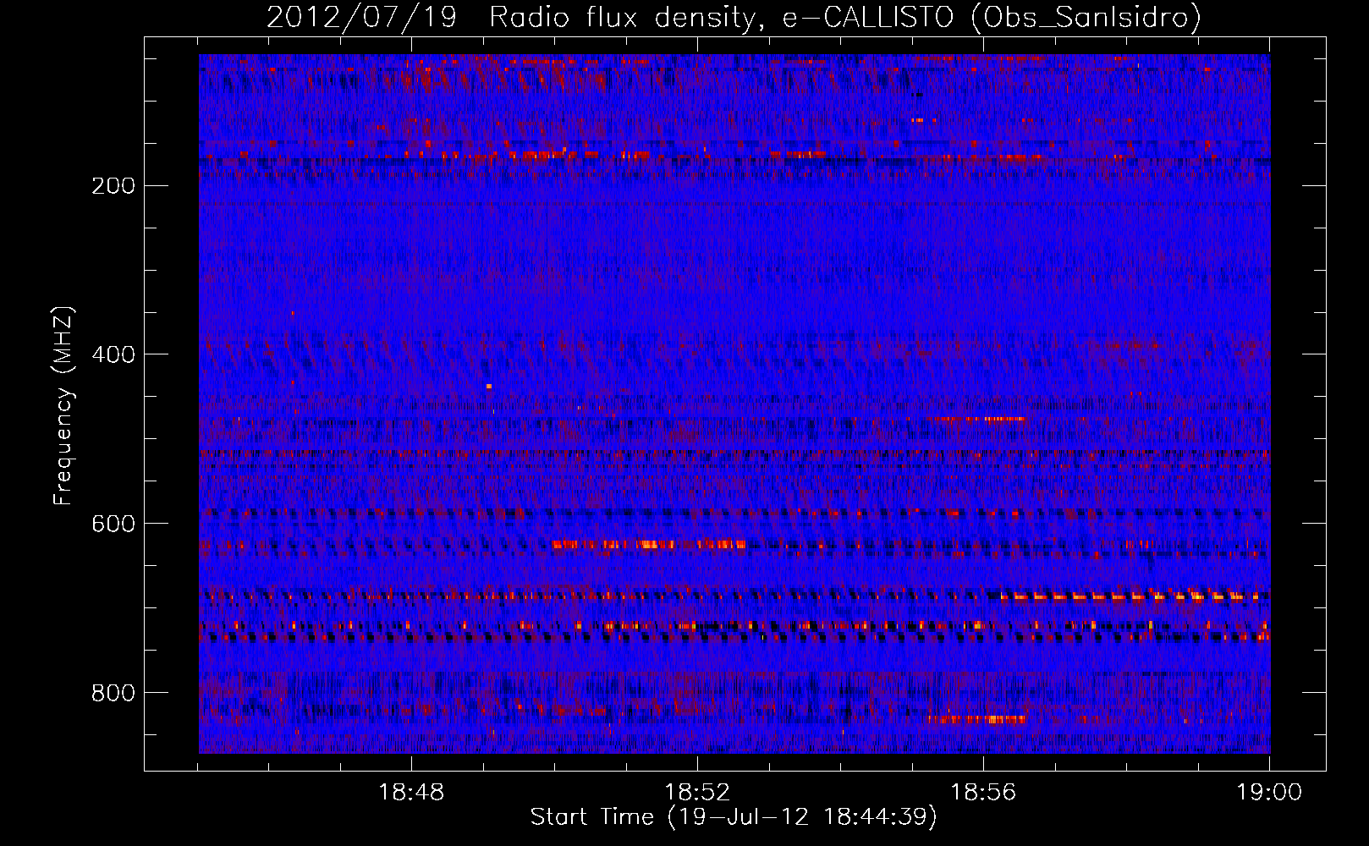Click the 400 frequency tick label
The width and height of the screenshot is (1369, 846).
pyautogui.click(x=113, y=354)
